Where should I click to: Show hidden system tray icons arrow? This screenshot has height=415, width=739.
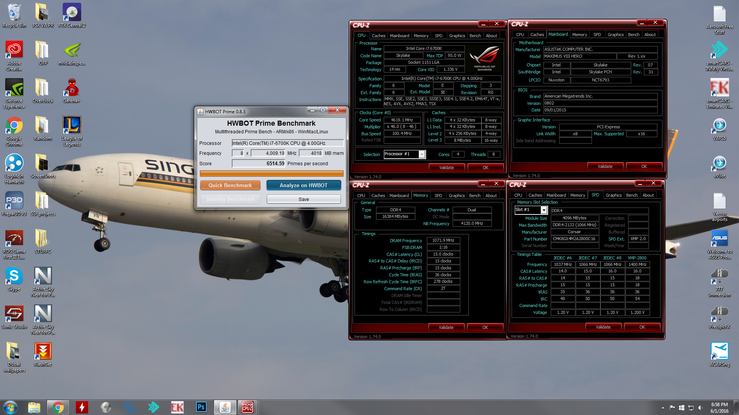click(663, 408)
